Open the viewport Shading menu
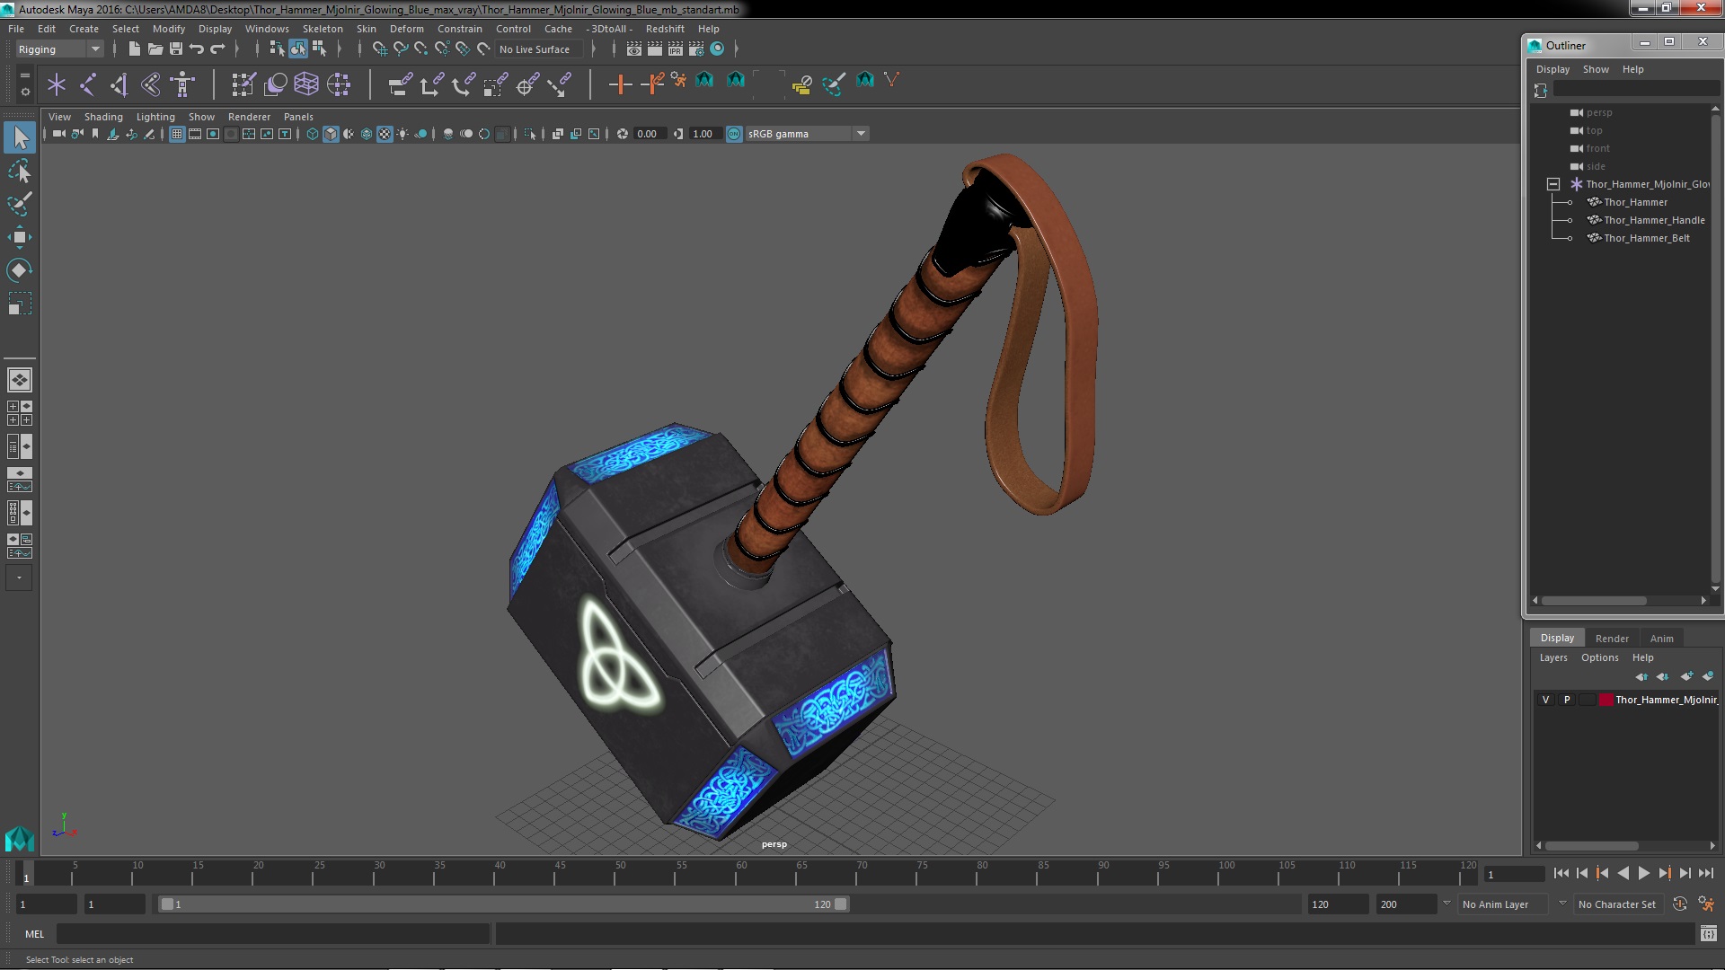1725x970 pixels. (x=103, y=117)
